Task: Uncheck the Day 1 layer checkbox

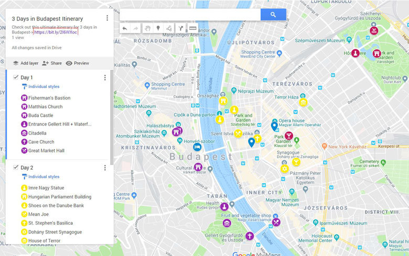Action: pyautogui.click(x=16, y=77)
